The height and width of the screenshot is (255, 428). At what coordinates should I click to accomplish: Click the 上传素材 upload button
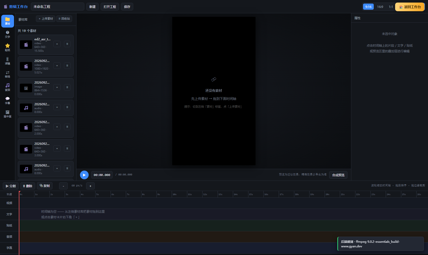[x=46, y=19]
